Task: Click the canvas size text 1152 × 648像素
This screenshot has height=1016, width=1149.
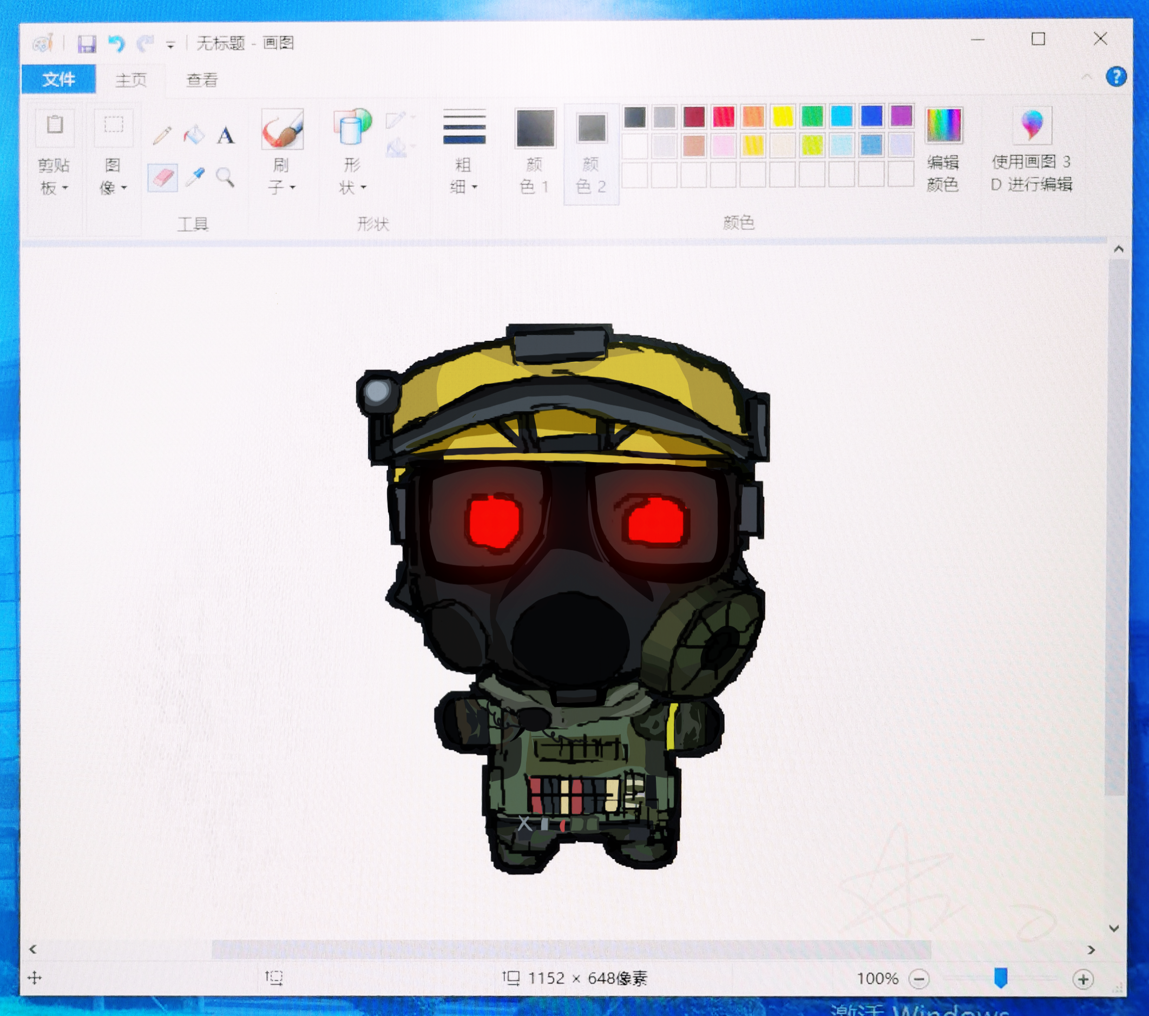Action: click(x=587, y=979)
